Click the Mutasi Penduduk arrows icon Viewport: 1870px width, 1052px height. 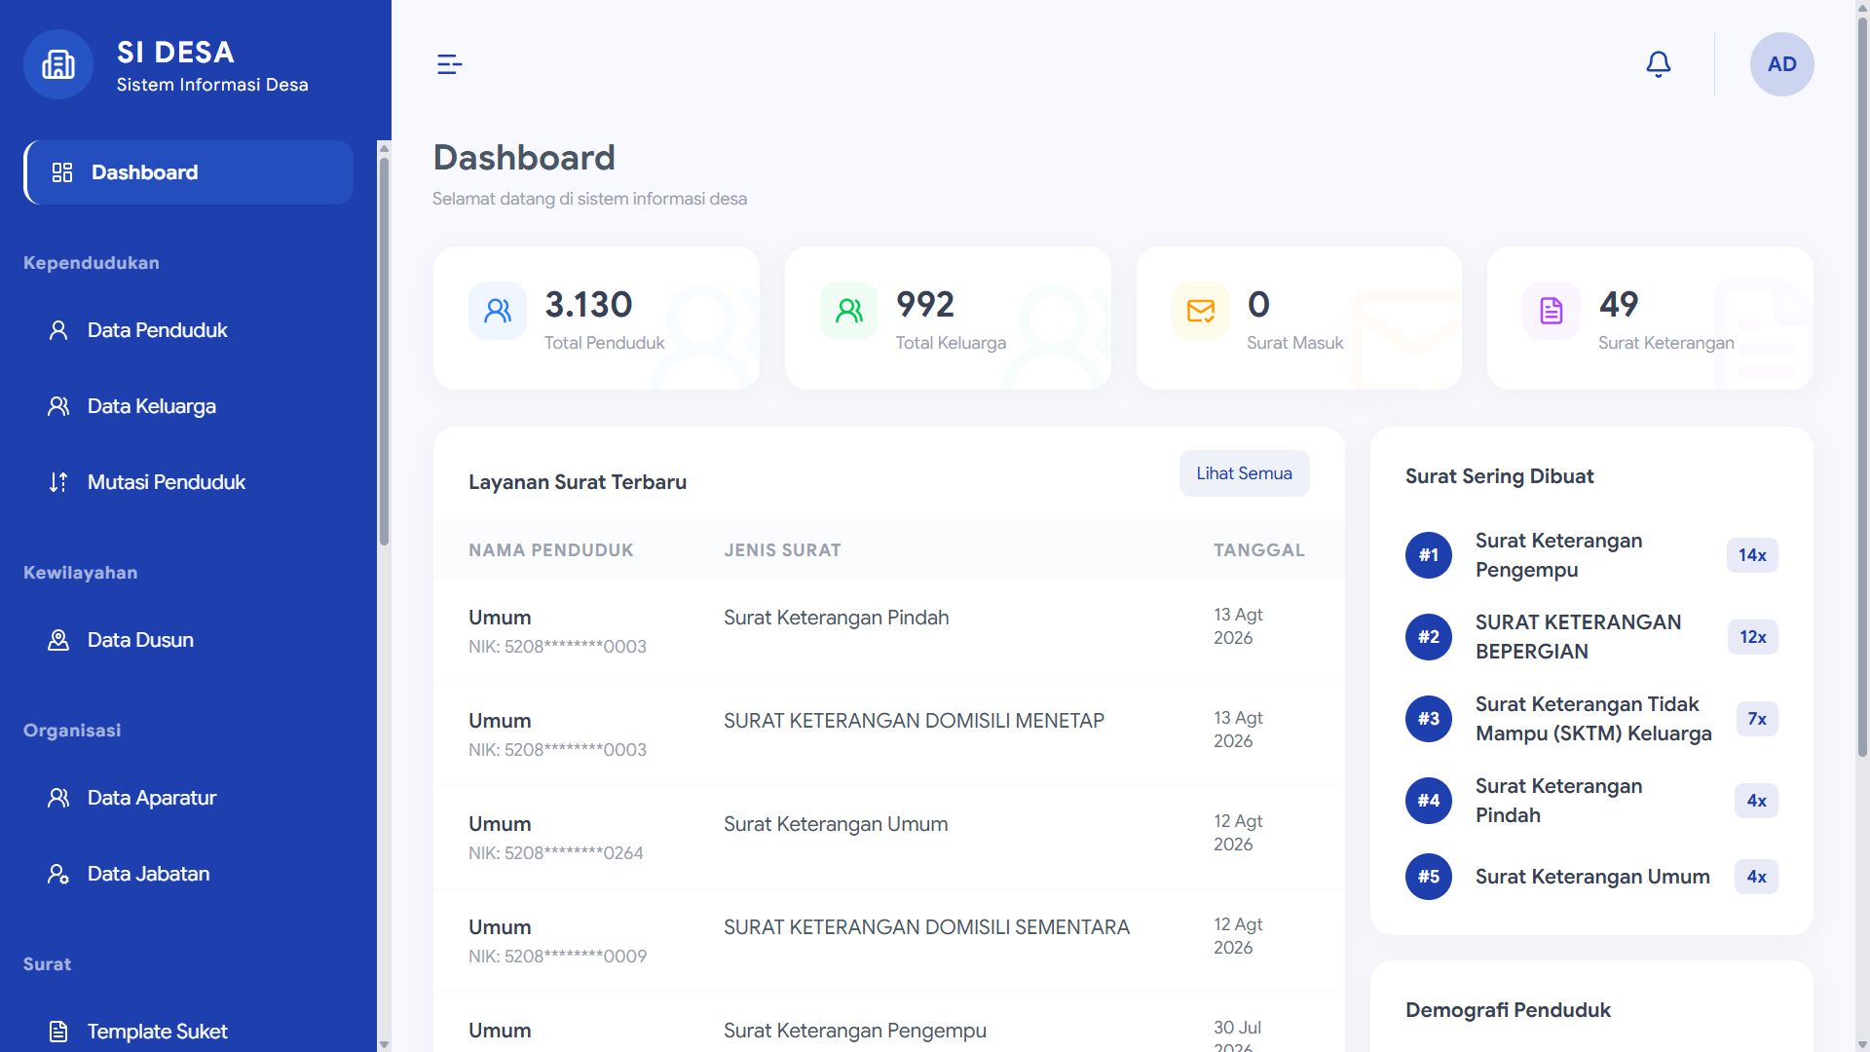[58, 482]
